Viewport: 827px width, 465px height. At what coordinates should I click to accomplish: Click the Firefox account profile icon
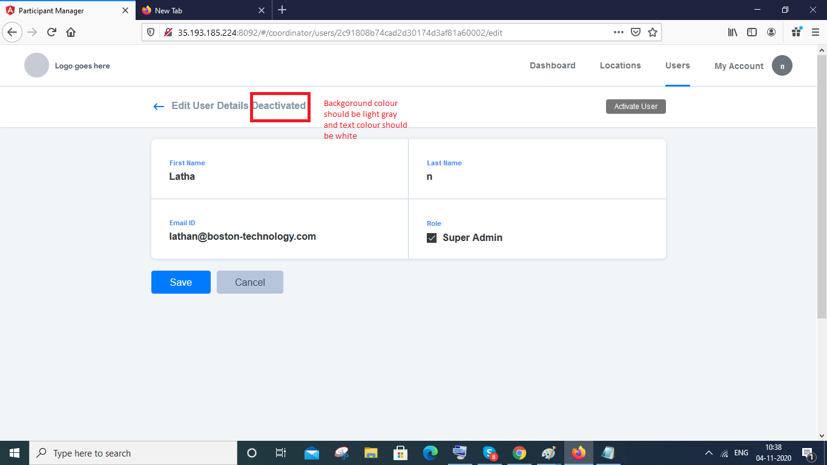pos(771,32)
